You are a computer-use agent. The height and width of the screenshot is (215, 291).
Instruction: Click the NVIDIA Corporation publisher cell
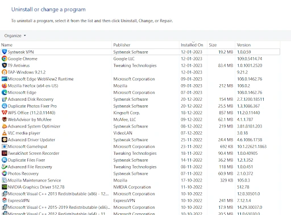132,187
